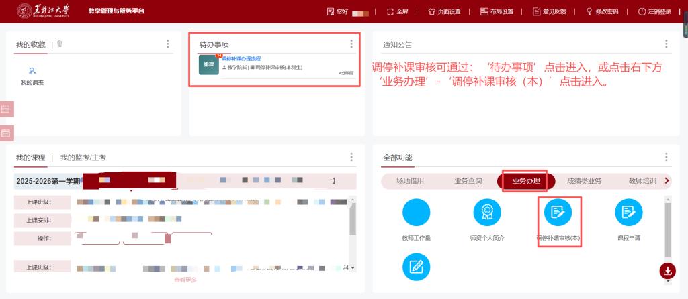Screen dimensions: 688x299
Task: Click 查看更多 to view more courses
Action: [185, 280]
